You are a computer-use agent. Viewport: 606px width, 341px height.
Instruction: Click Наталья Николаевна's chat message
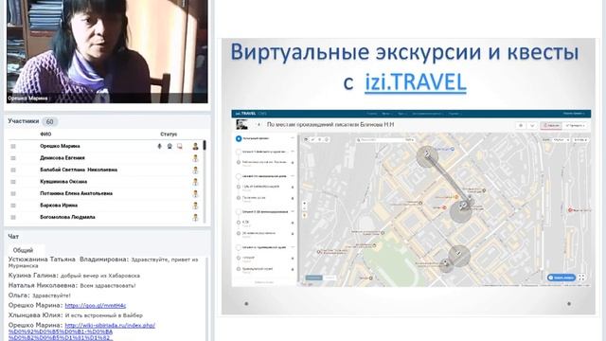coord(72,285)
